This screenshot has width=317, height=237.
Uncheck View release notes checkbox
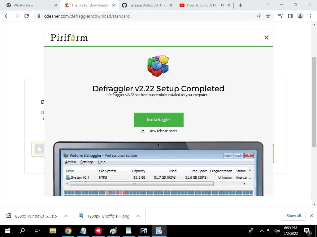point(143,131)
